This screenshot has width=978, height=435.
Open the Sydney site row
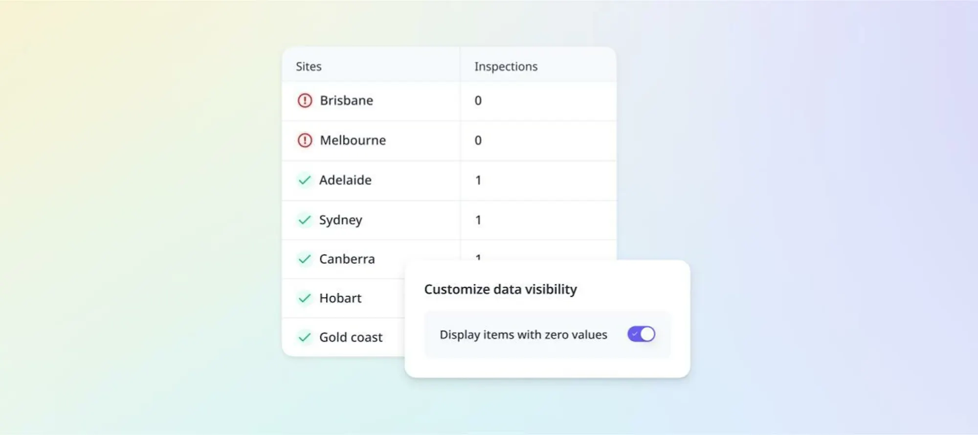click(449, 220)
